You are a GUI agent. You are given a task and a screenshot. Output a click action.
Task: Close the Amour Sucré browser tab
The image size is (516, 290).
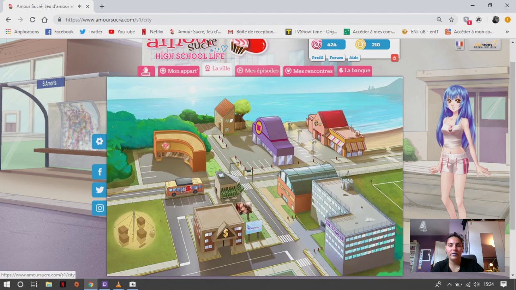coord(87,6)
